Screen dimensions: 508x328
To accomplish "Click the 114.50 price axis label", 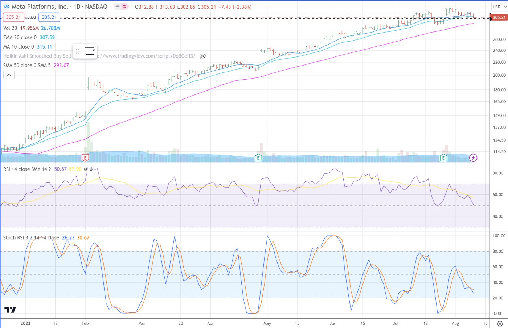I will pos(499,152).
